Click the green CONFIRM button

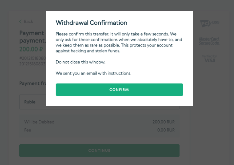(x=119, y=89)
